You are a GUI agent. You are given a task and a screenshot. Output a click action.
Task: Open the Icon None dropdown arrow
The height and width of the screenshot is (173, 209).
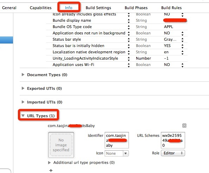pyautogui.click(x=125, y=153)
